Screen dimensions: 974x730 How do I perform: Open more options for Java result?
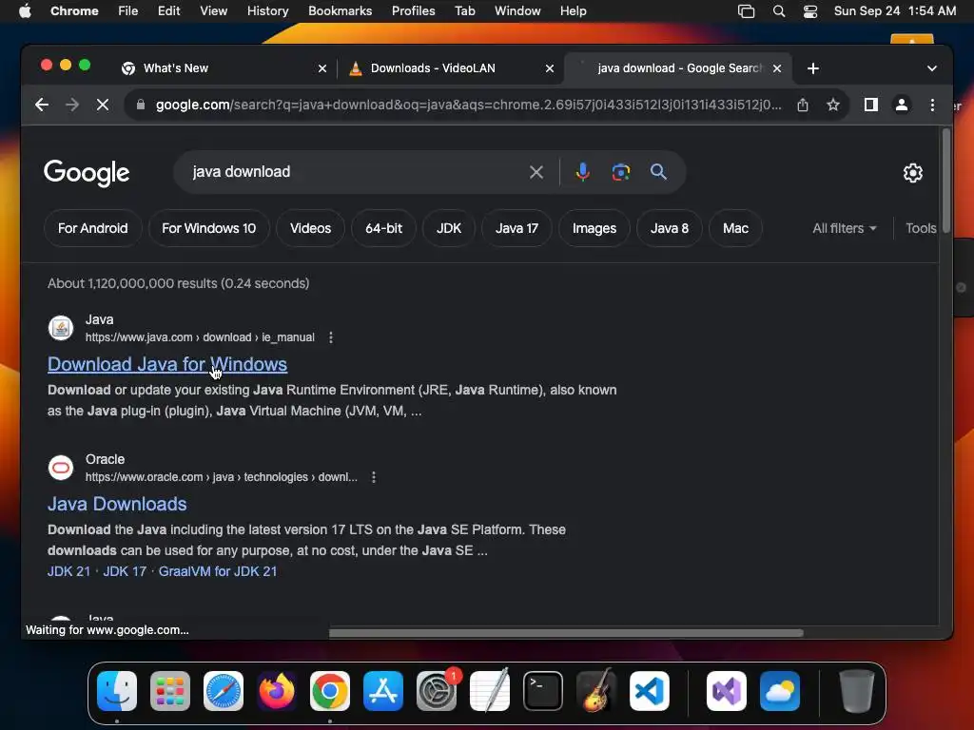click(330, 337)
